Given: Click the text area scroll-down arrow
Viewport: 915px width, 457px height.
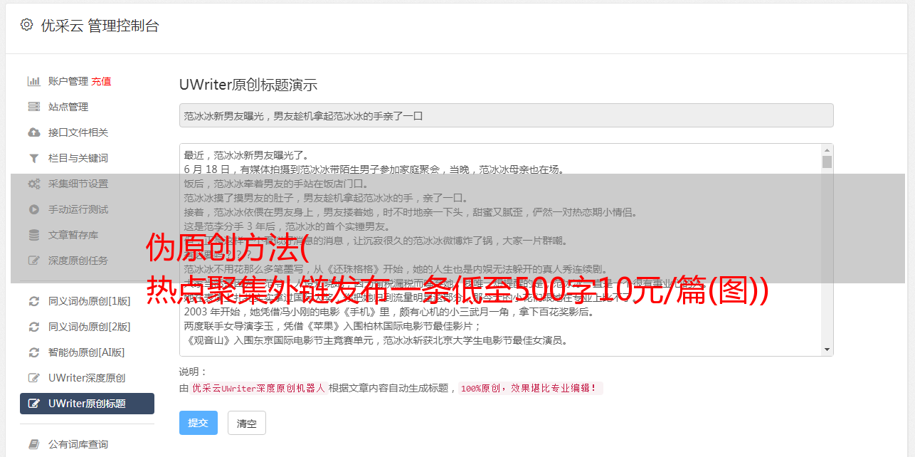Looking at the screenshot, I should pos(827,350).
